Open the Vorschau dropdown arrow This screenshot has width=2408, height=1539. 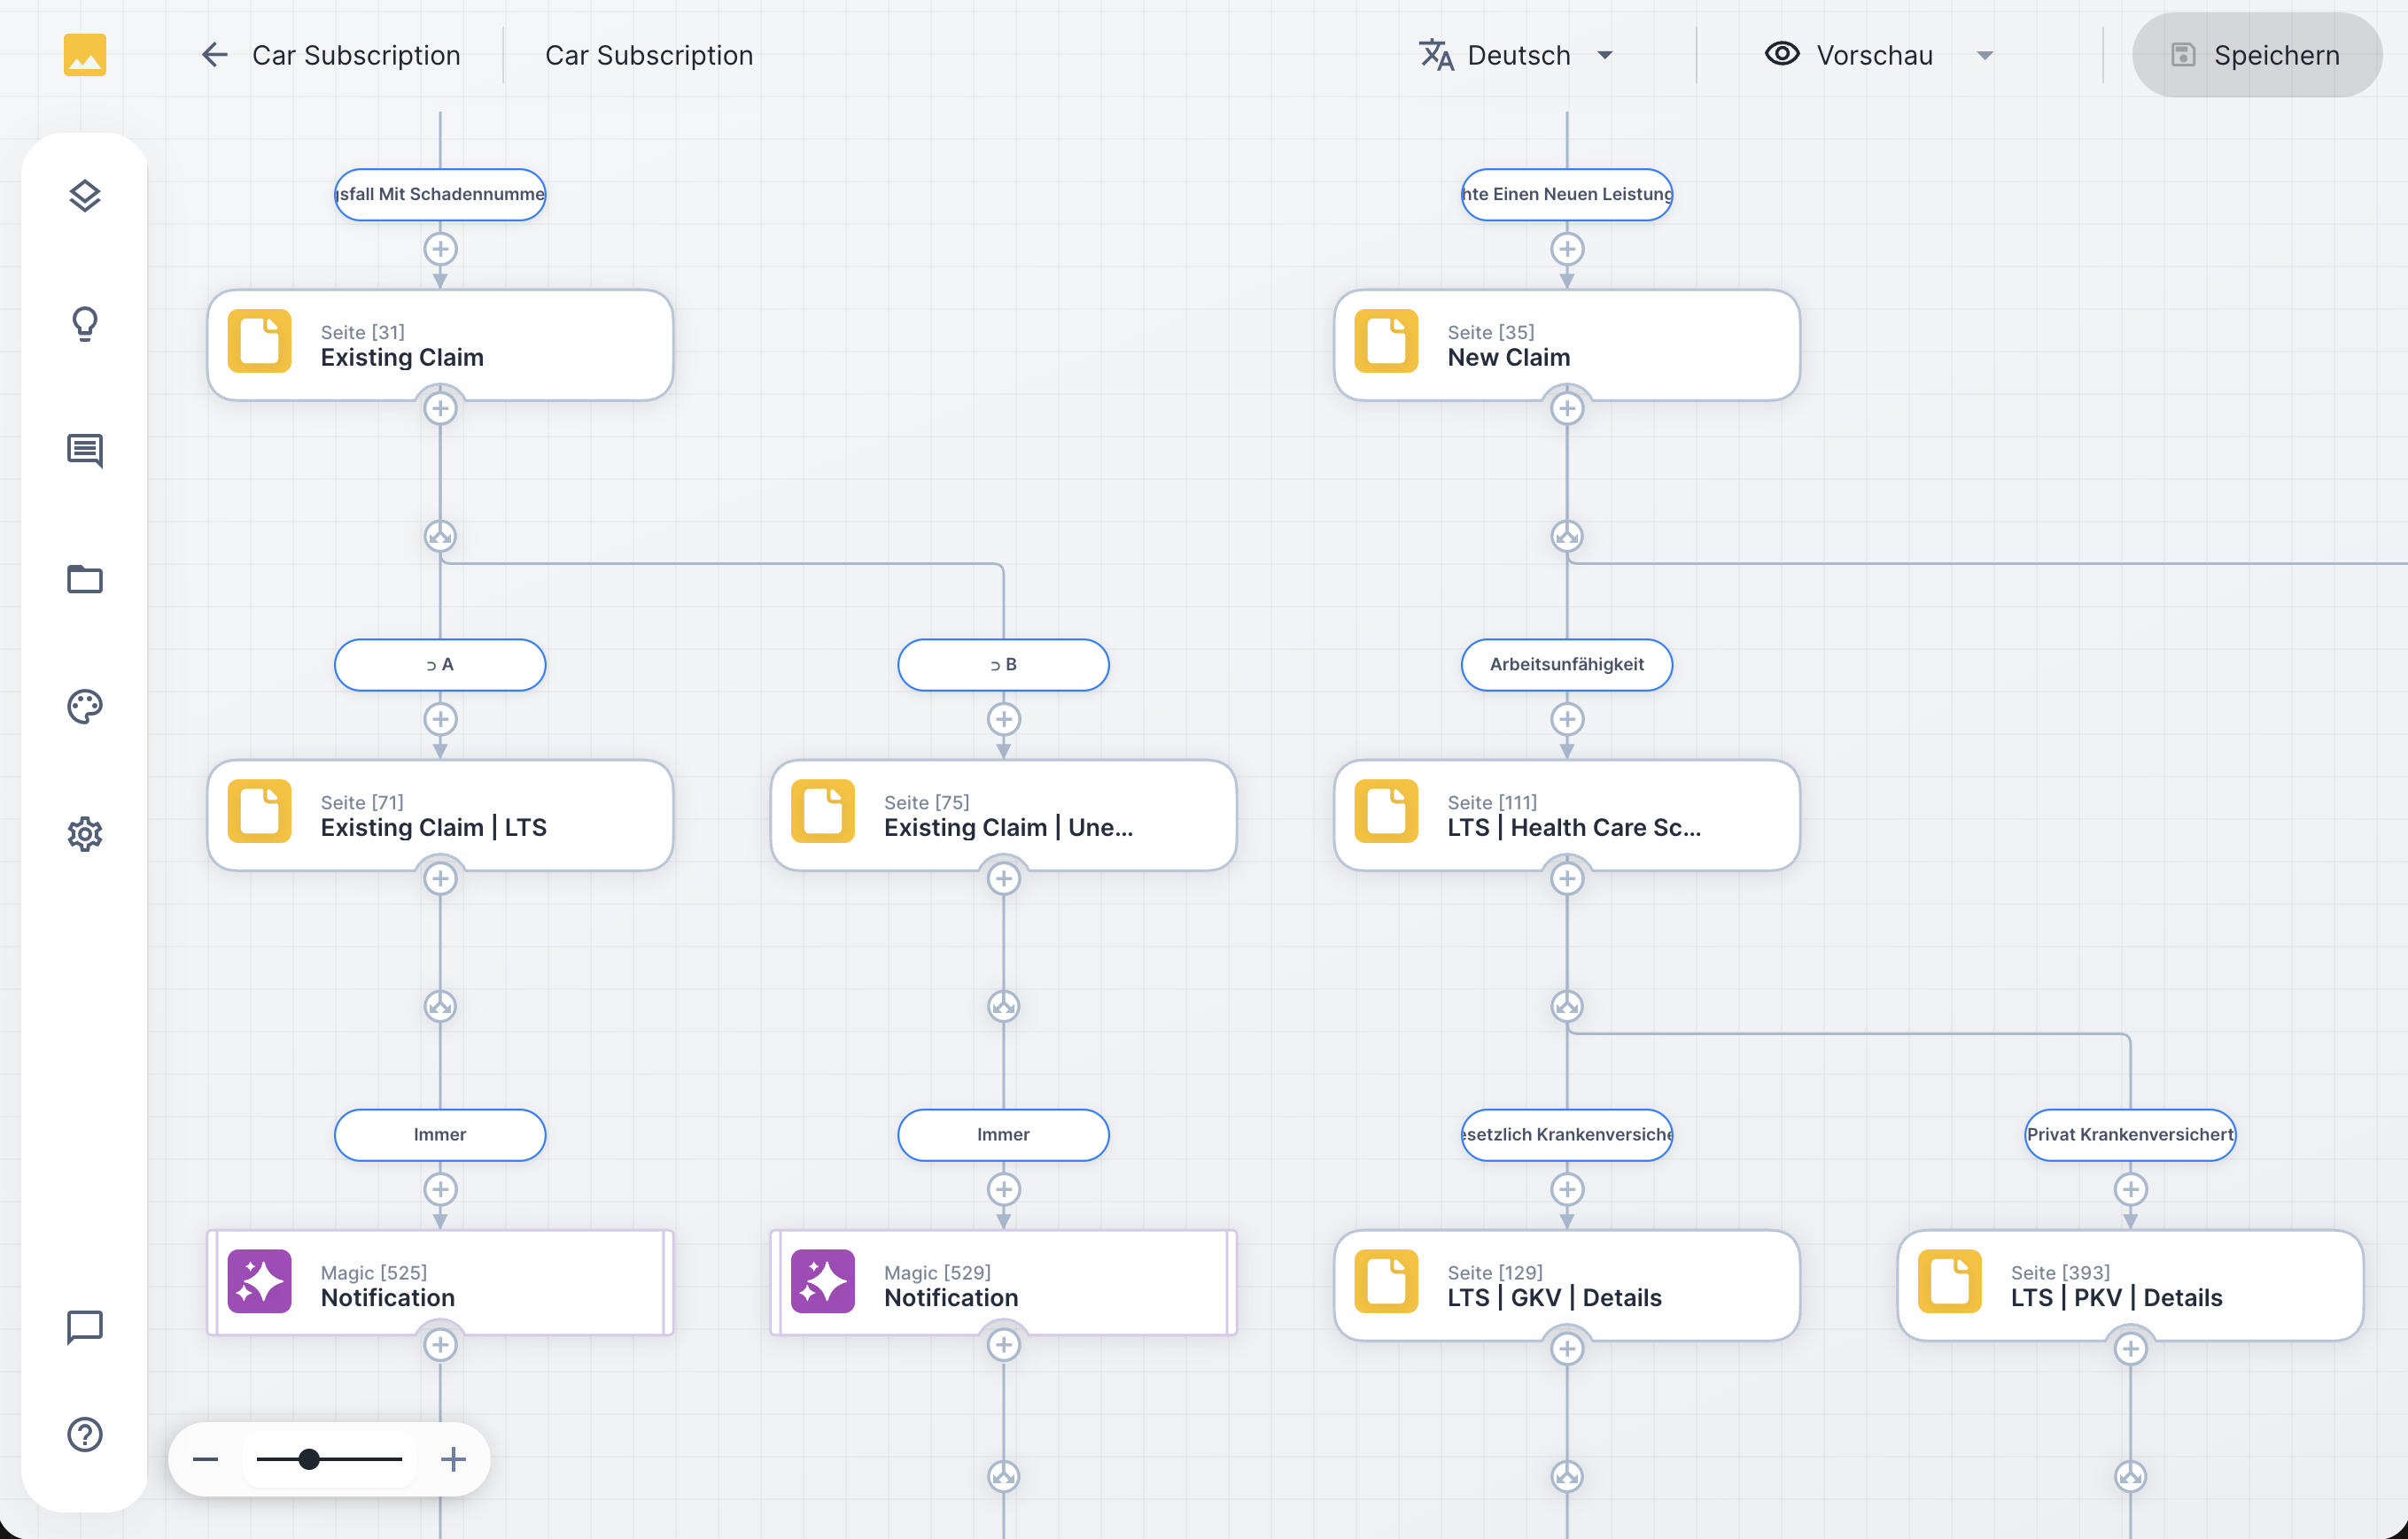pos(1985,56)
